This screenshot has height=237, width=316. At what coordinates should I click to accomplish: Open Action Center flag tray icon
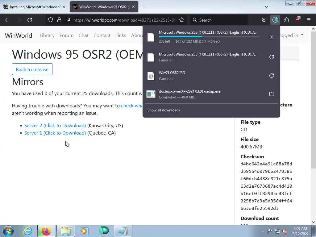point(270,231)
